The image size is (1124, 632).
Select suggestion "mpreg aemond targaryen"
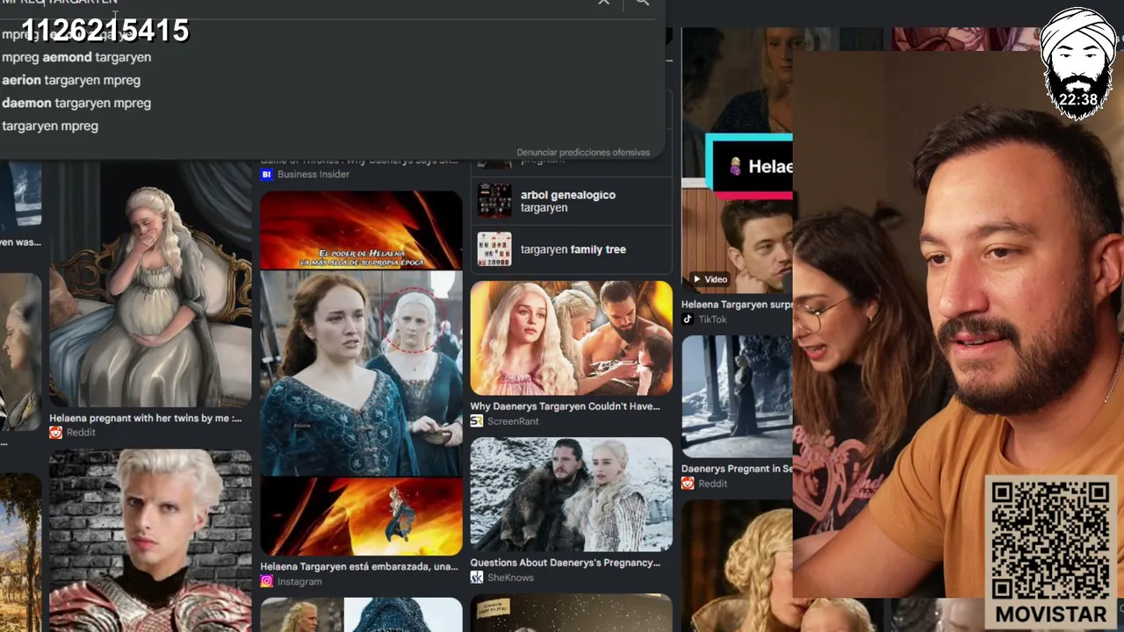point(76,57)
